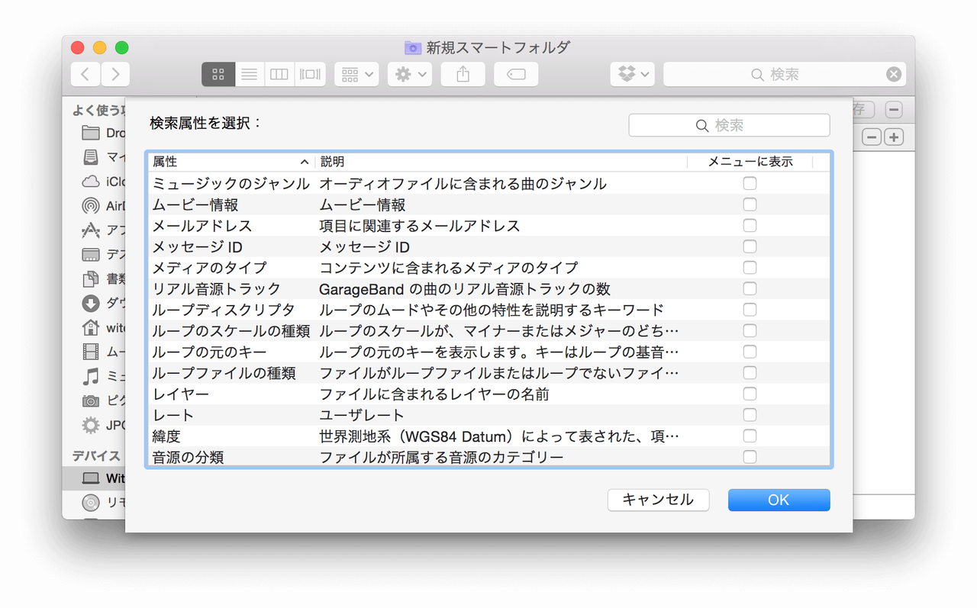
Task: Open the Downloads arrow icon in the sidebar
Action: pyautogui.click(x=91, y=304)
